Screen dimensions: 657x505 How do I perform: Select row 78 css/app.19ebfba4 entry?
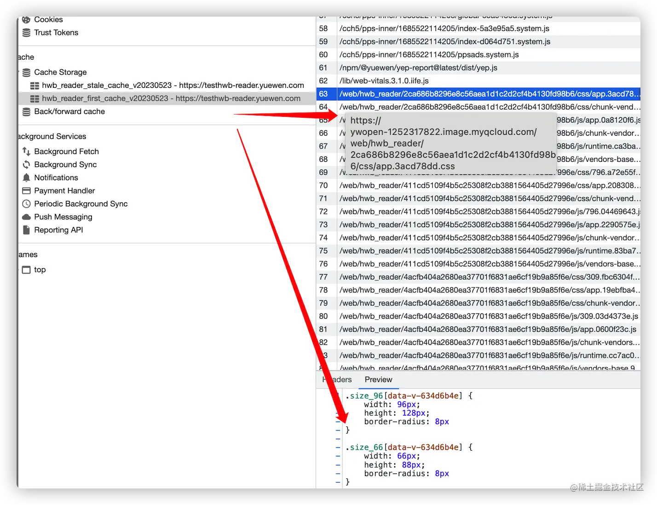pos(478,290)
